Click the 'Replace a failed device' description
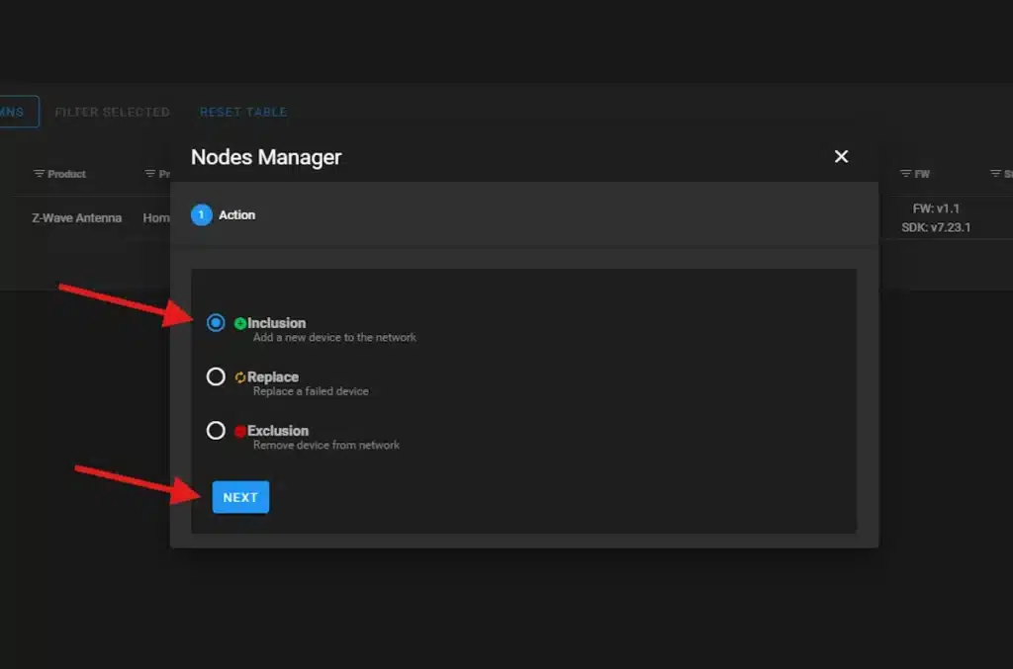Viewport: 1013px width, 669px height. (311, 391)
